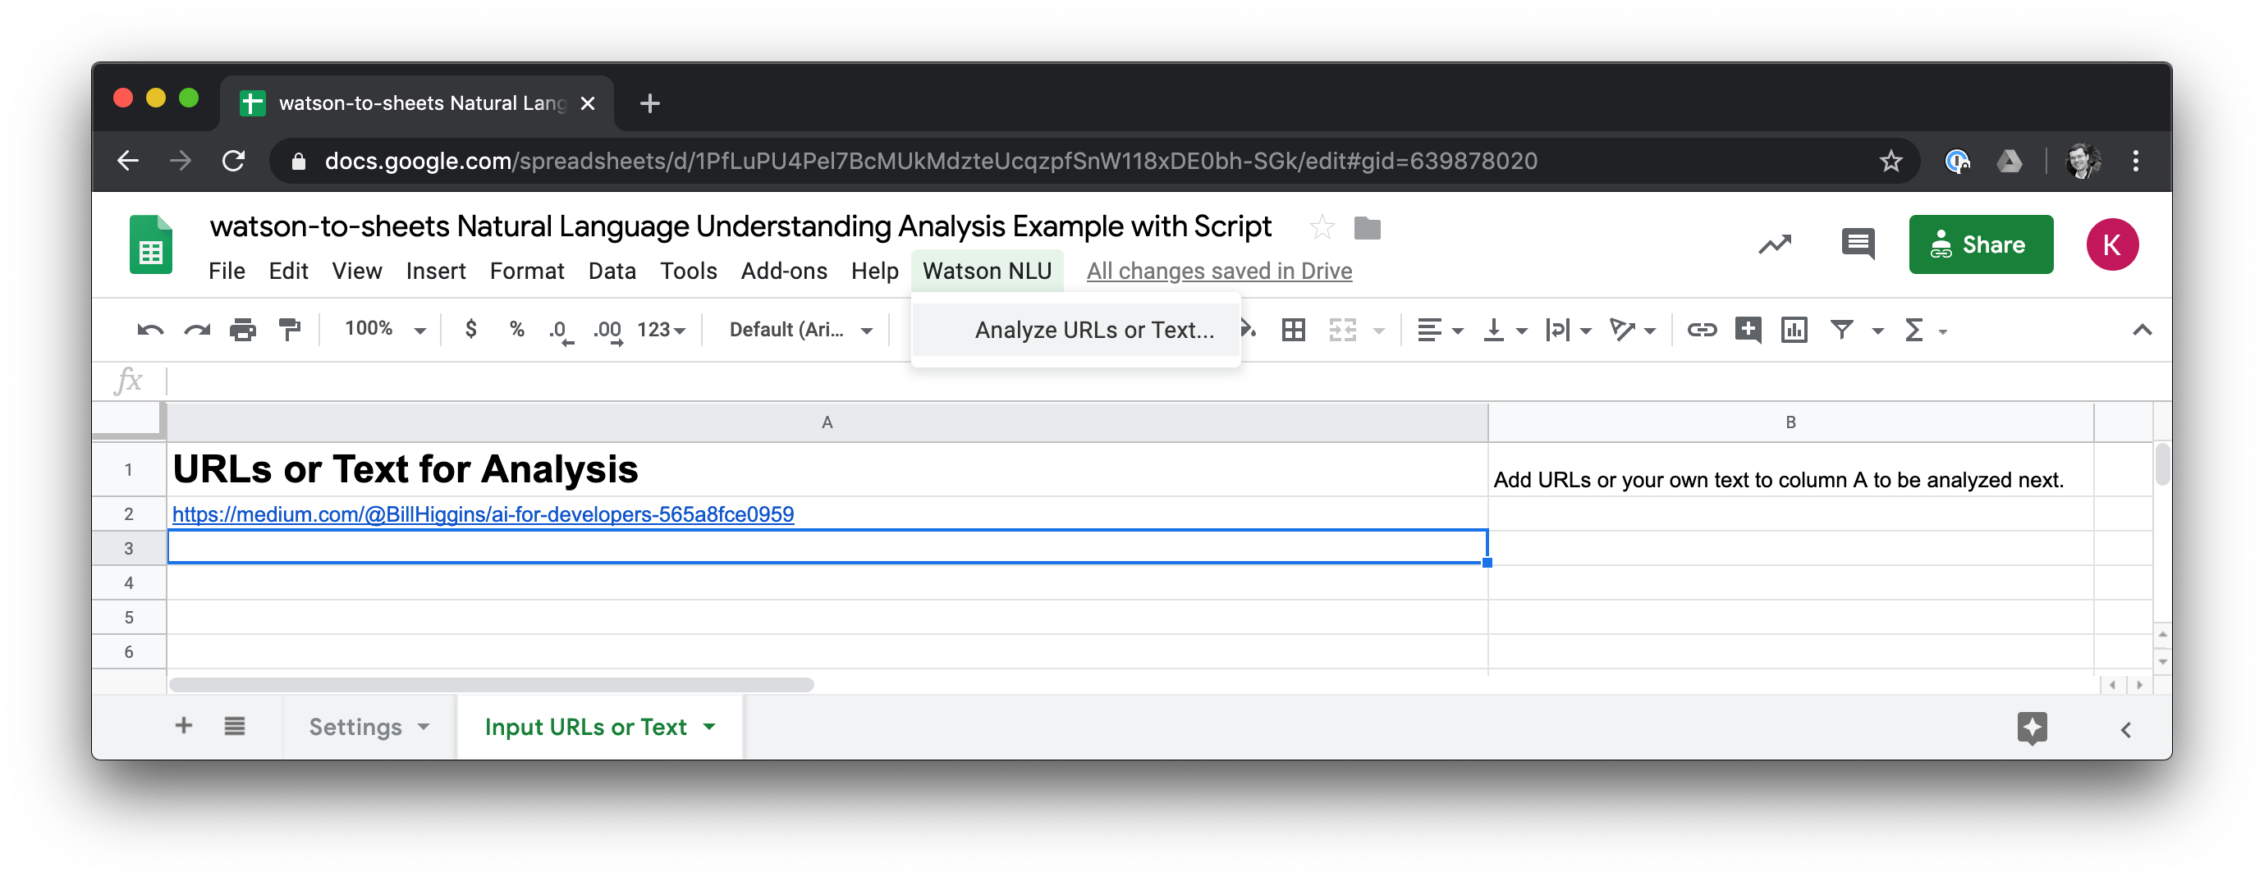Decrease decimal places
The image size is (2264, 881).
coord(561,331)
